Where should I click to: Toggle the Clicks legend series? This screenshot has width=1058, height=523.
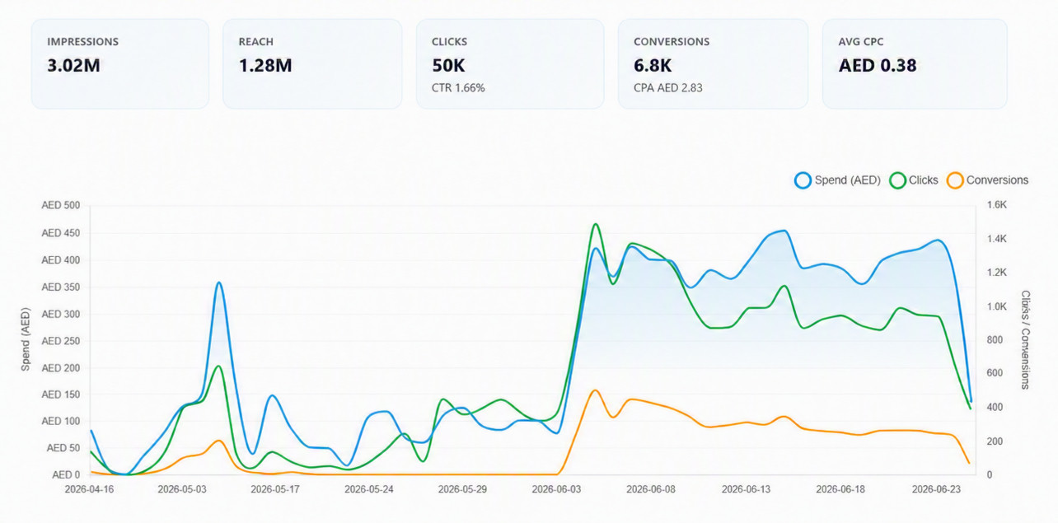click(914, 180)
